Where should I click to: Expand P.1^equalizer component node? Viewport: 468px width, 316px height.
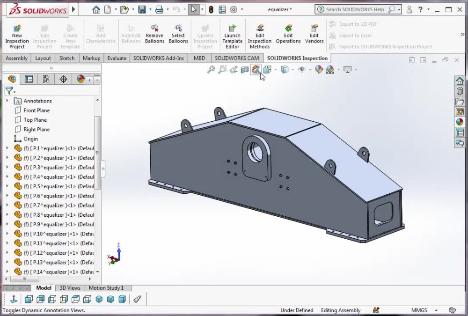point(7,148)
